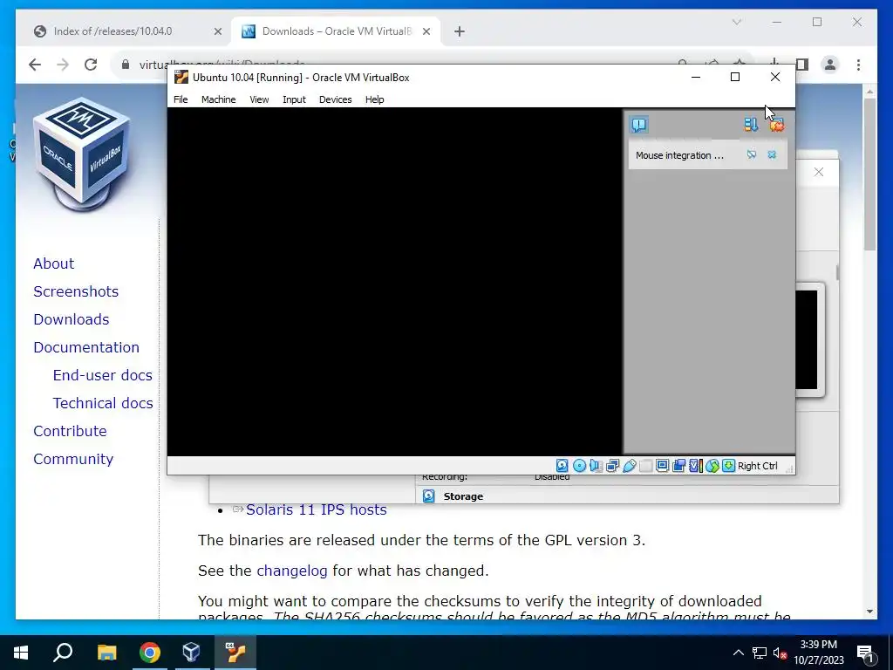The width and height of the screenshot is (893, 670).
Task: Click the Storage section header in VirtualBox Manager
Action: pyautogui.click(x=463, y=496)
